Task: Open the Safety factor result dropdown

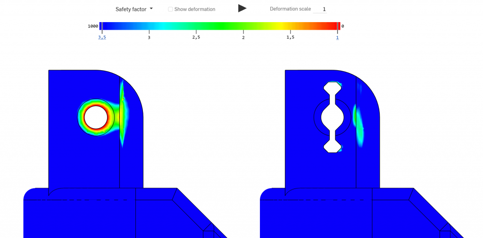Action: tap(134, 9)
